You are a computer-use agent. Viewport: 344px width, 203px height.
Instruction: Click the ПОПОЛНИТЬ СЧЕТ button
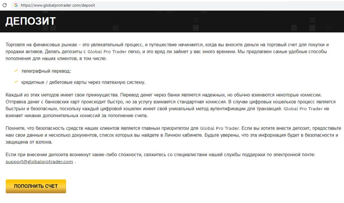point(36,186)
